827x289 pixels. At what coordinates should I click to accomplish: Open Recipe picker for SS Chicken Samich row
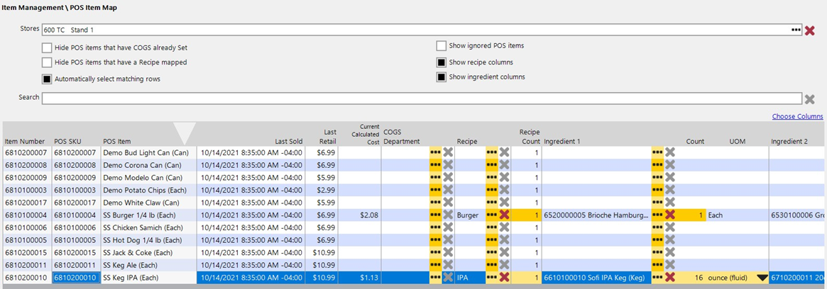491,227
